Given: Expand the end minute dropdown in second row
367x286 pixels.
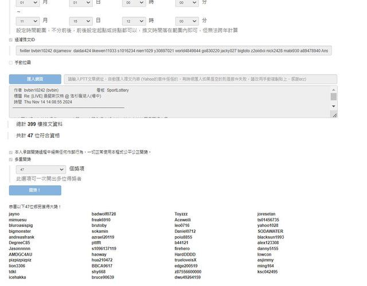Looking at the screenshot, I should click(186, 20).
